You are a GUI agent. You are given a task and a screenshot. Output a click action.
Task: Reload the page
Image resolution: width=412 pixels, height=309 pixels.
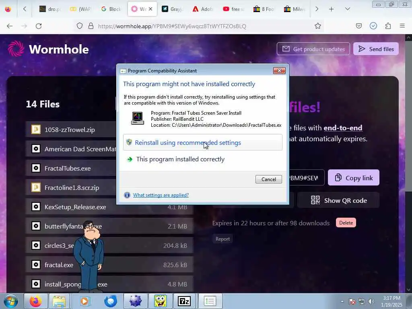point(39,26)
